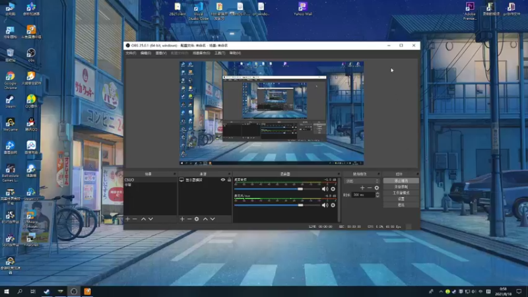Viewport: 528px width, 297px height.
Task: Click the second Controls button (recording)
Action: tap(401, 187)
